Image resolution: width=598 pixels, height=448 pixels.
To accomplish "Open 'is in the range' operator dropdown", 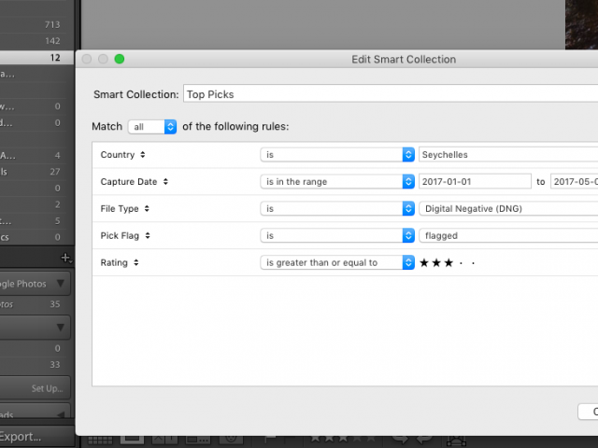I will pos(337,182).
